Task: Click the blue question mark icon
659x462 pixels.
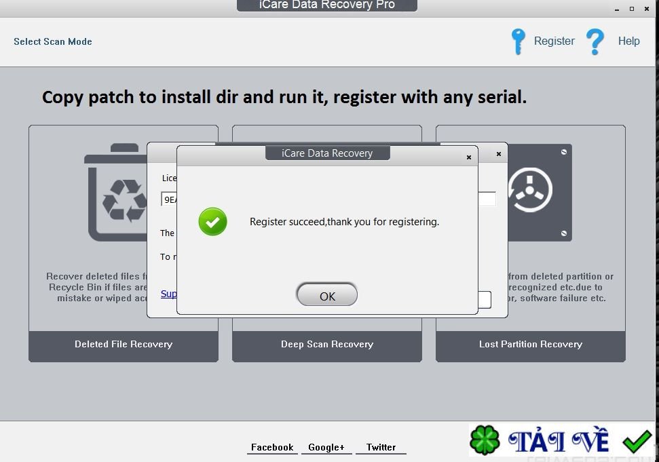Action: point(595,41)
